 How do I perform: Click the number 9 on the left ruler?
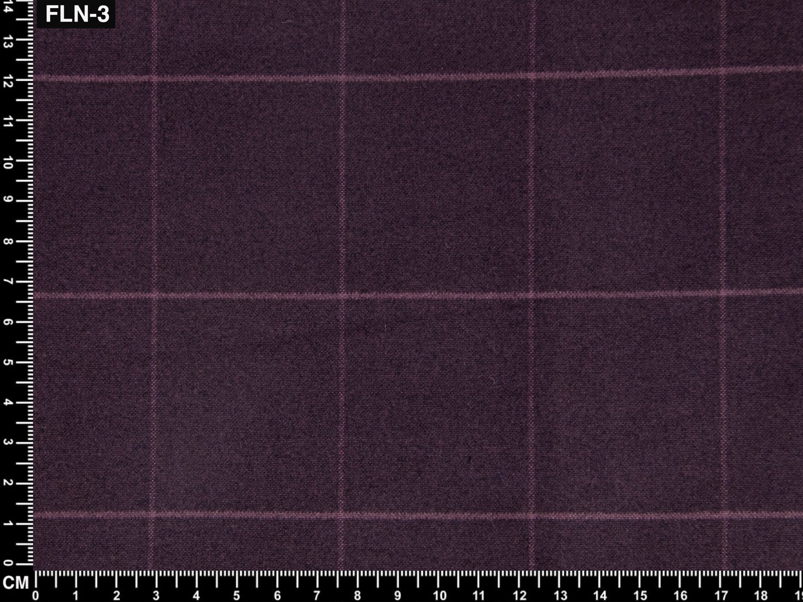point(9,201)
